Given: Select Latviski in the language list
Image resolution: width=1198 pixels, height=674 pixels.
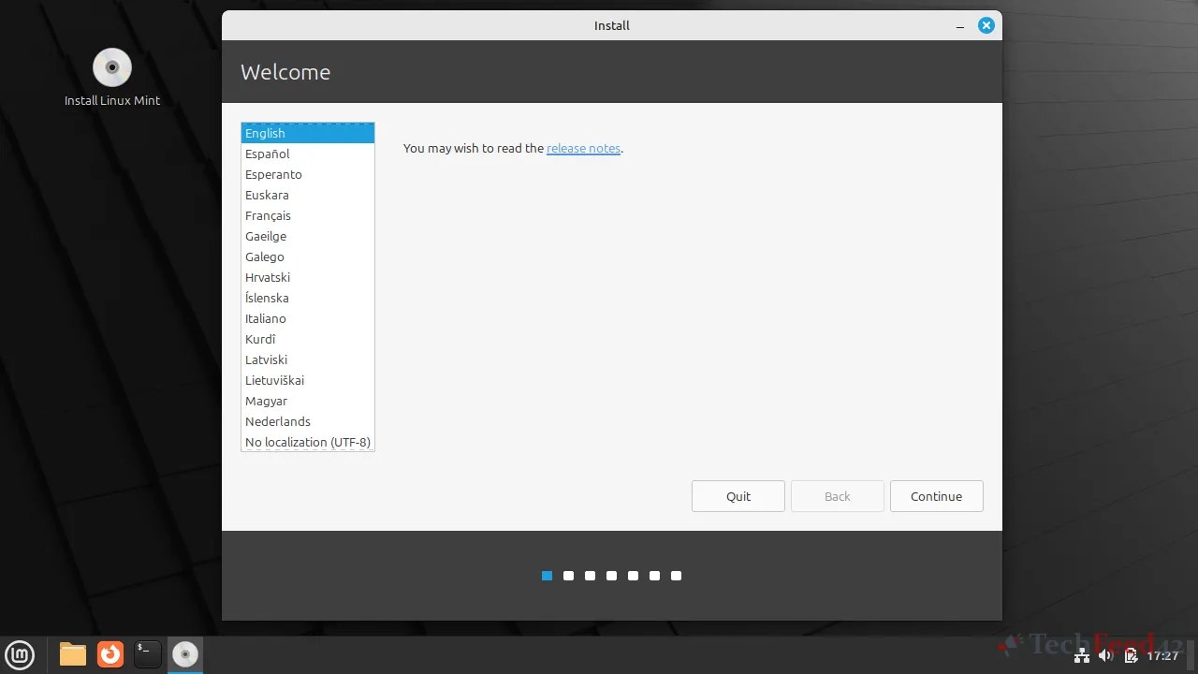Looking at the screenshot, I should click(308, 359).
